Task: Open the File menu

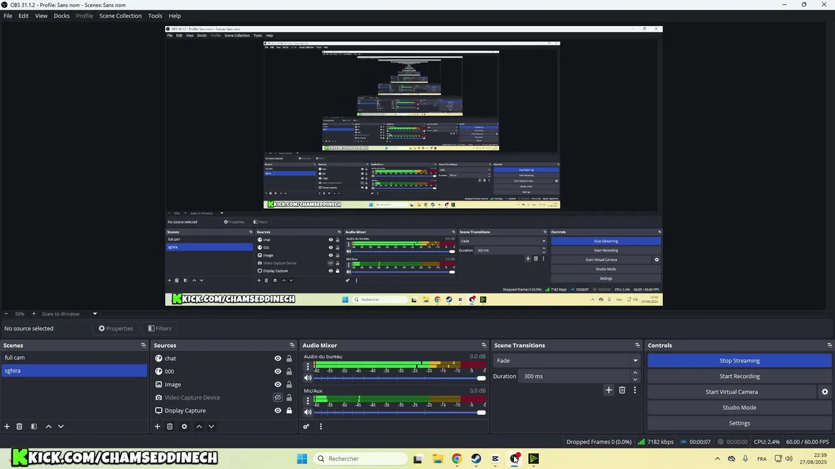Action: click(8, 16)
